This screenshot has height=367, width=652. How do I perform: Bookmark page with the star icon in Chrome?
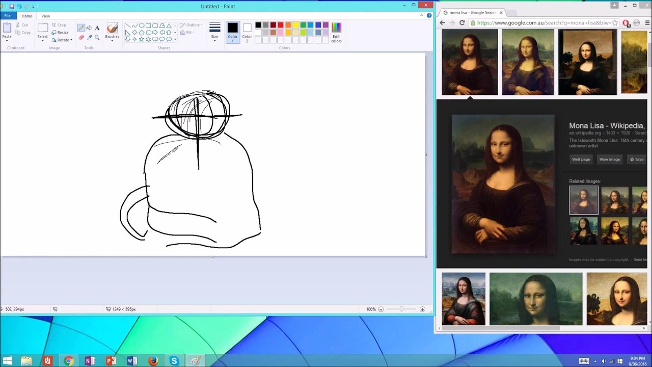pyautogui.click(x=615, y=23)
